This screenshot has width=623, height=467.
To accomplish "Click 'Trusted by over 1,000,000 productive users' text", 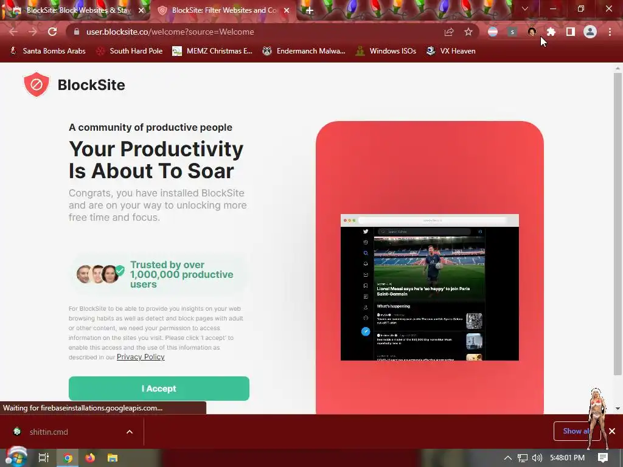I will [181, 274].
